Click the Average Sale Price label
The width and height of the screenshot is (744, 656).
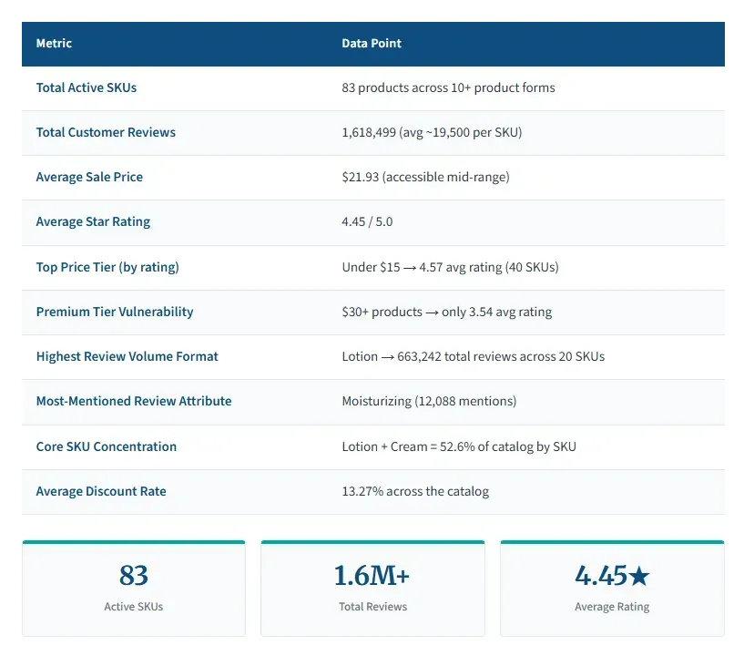tap(89, 177)
